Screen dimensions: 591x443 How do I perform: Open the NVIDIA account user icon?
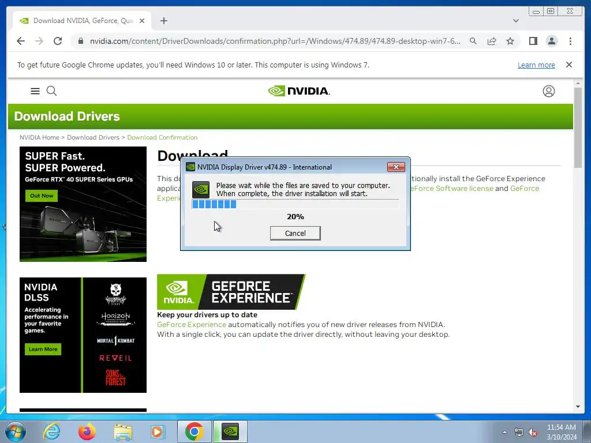[549, 91]
